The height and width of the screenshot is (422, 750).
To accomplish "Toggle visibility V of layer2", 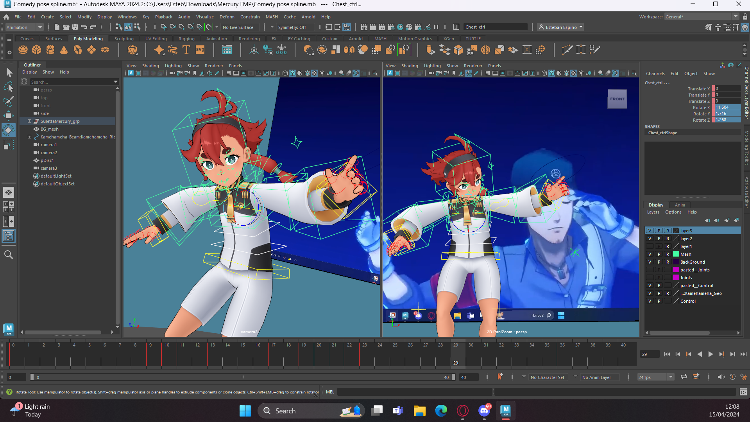I will tap(650, 239).
